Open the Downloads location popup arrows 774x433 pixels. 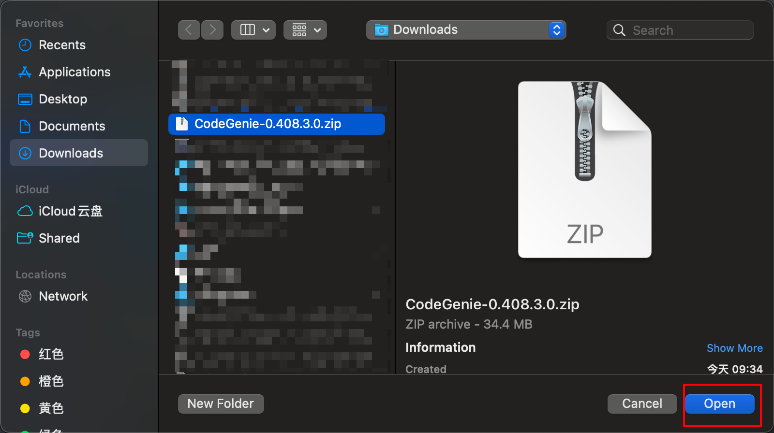coord(557,30)
